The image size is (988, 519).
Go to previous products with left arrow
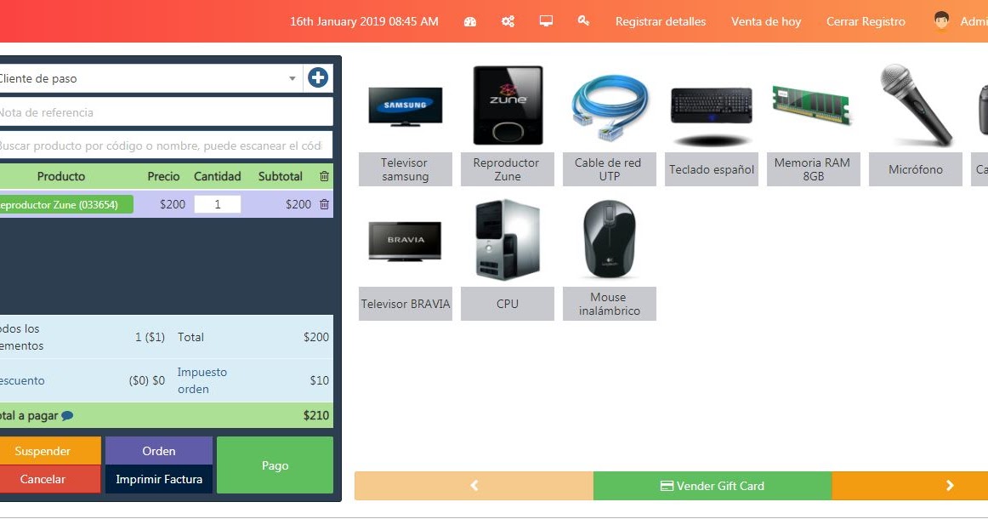pyautogui.click(x=474, y=486)
